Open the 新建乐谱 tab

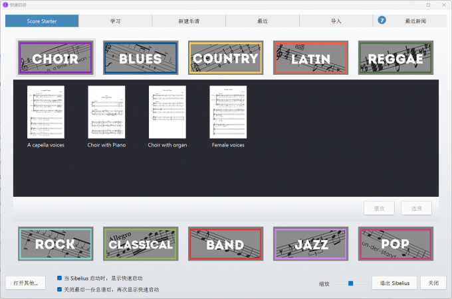(x=189, y=21)
